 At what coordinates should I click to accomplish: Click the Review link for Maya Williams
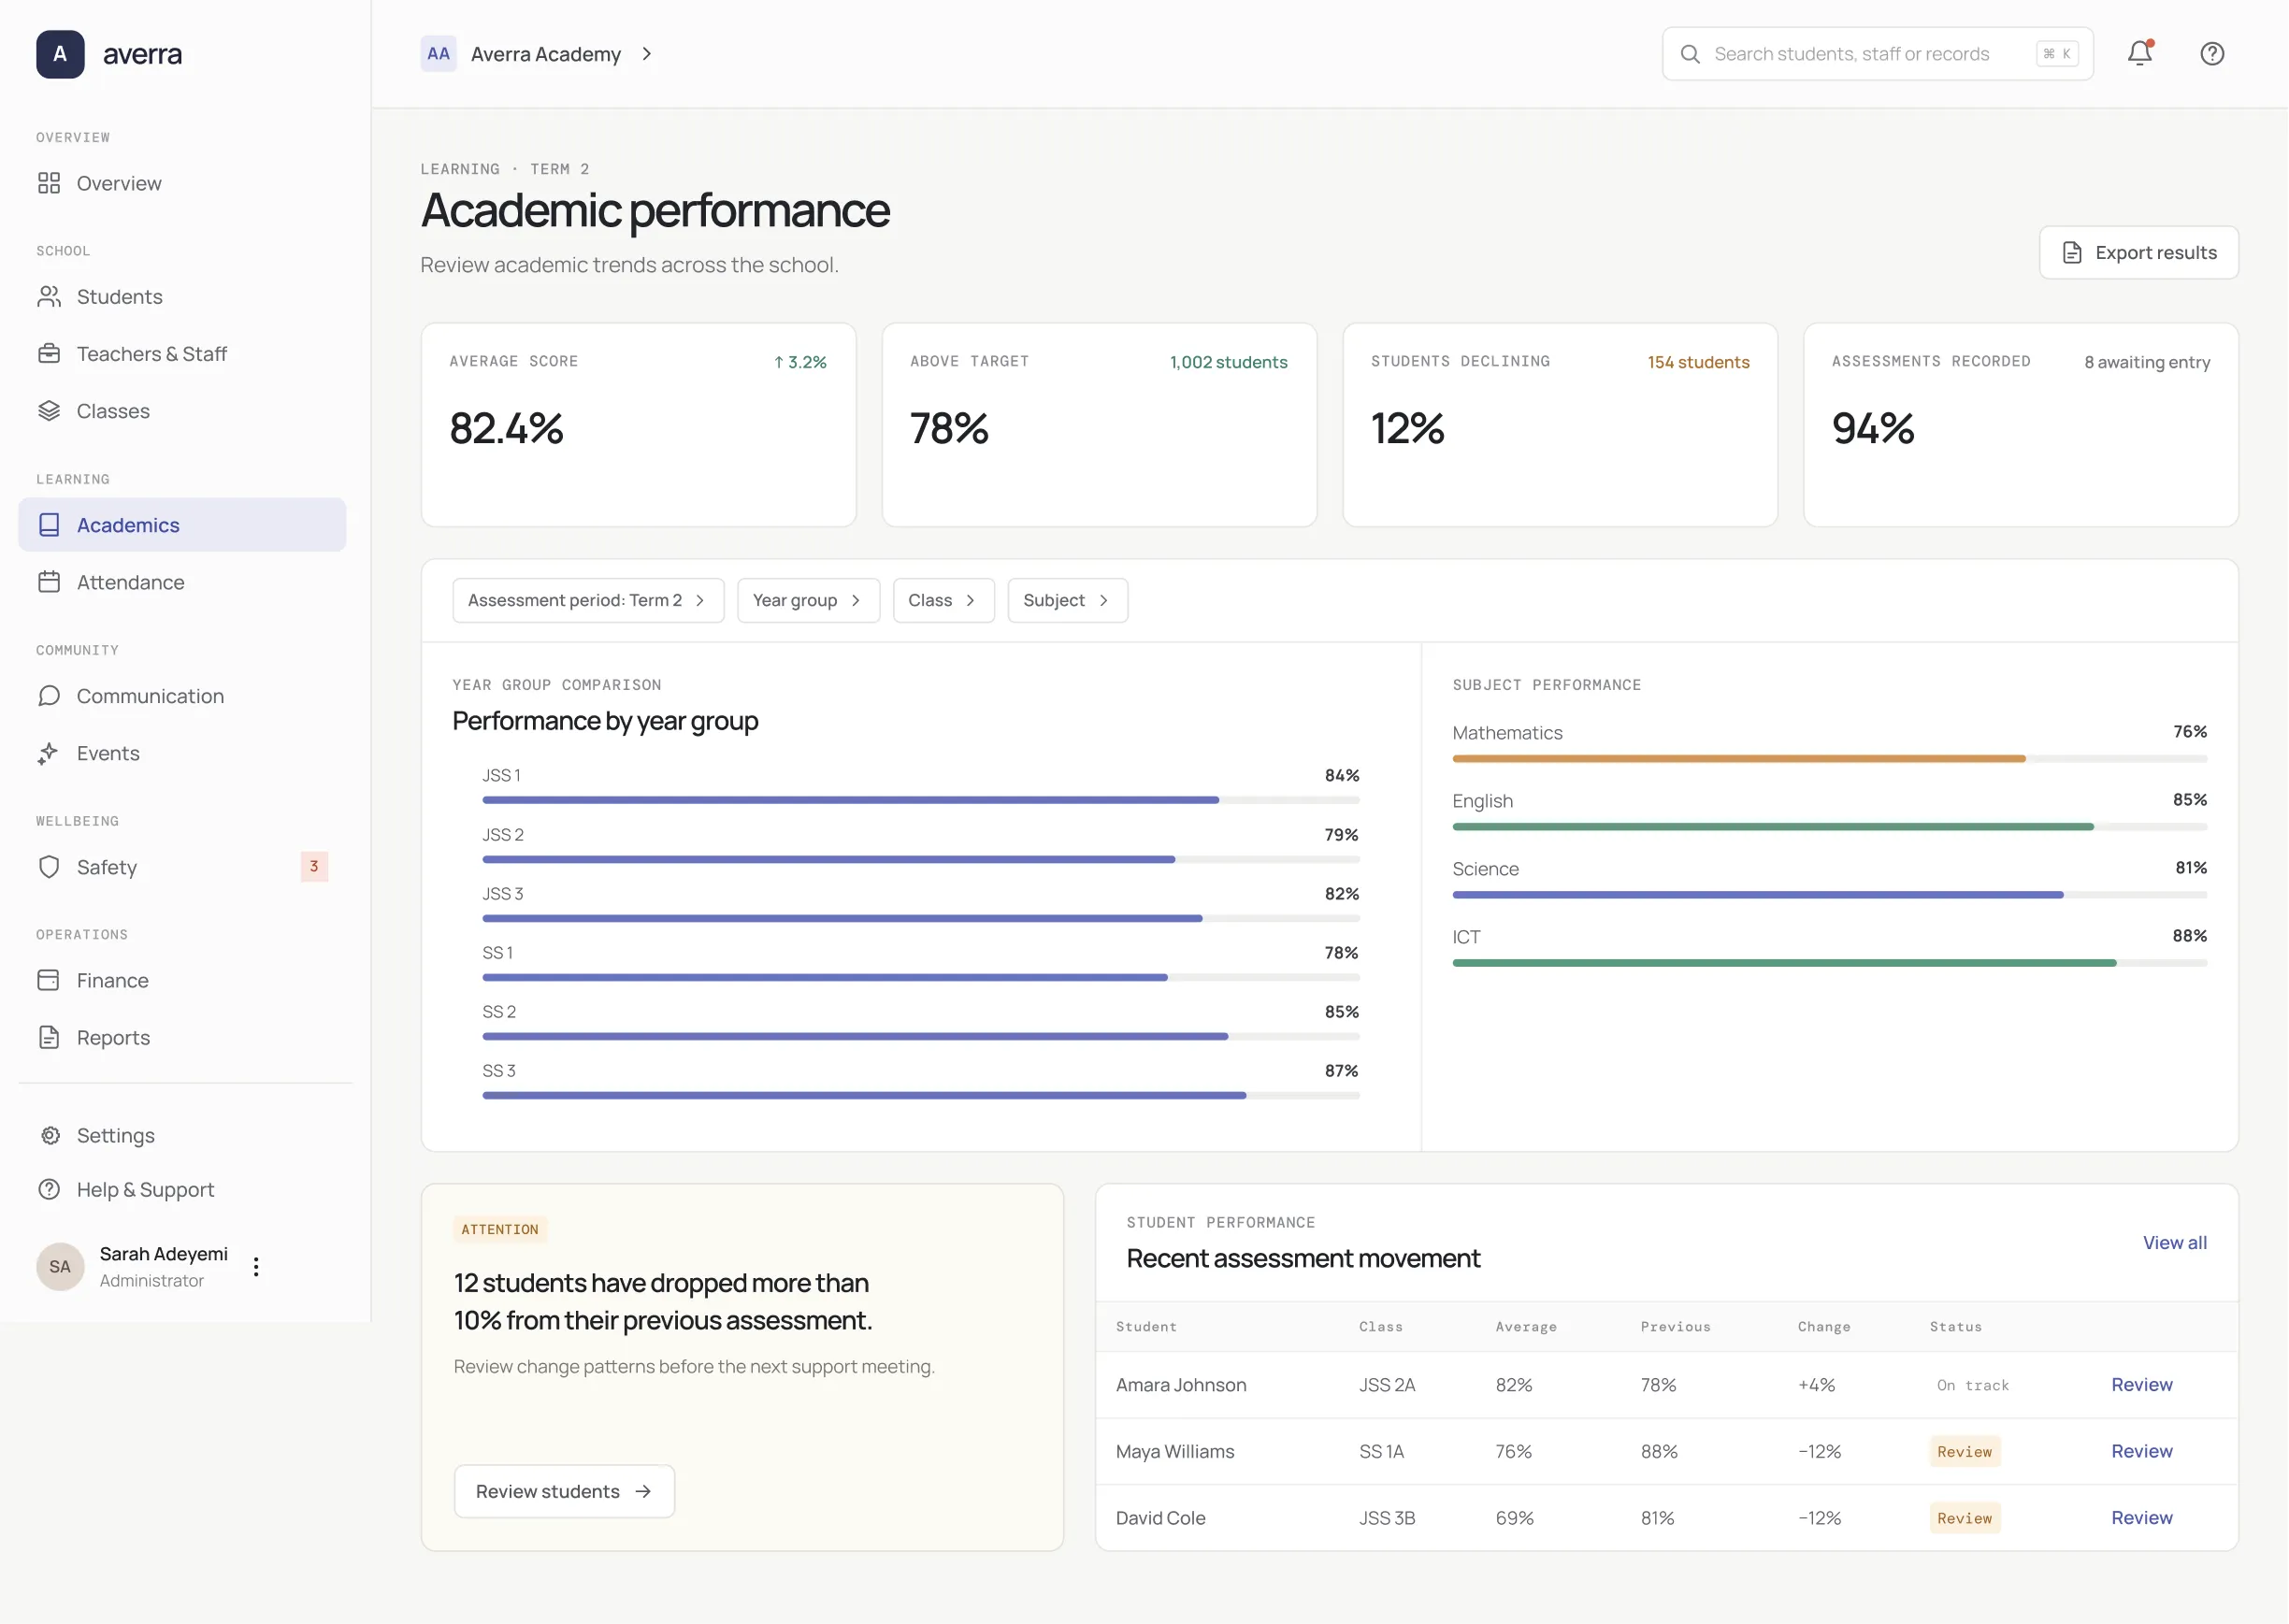[x=2141, y=1451]
